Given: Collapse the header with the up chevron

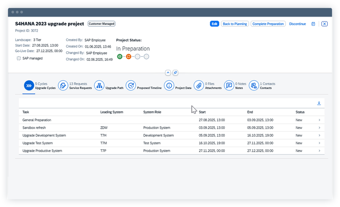Looking at the screenshot, I should point(168,73).
